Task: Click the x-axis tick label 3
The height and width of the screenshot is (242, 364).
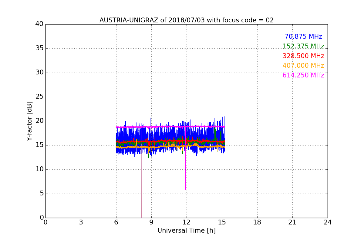Action: tap(81, 222)
